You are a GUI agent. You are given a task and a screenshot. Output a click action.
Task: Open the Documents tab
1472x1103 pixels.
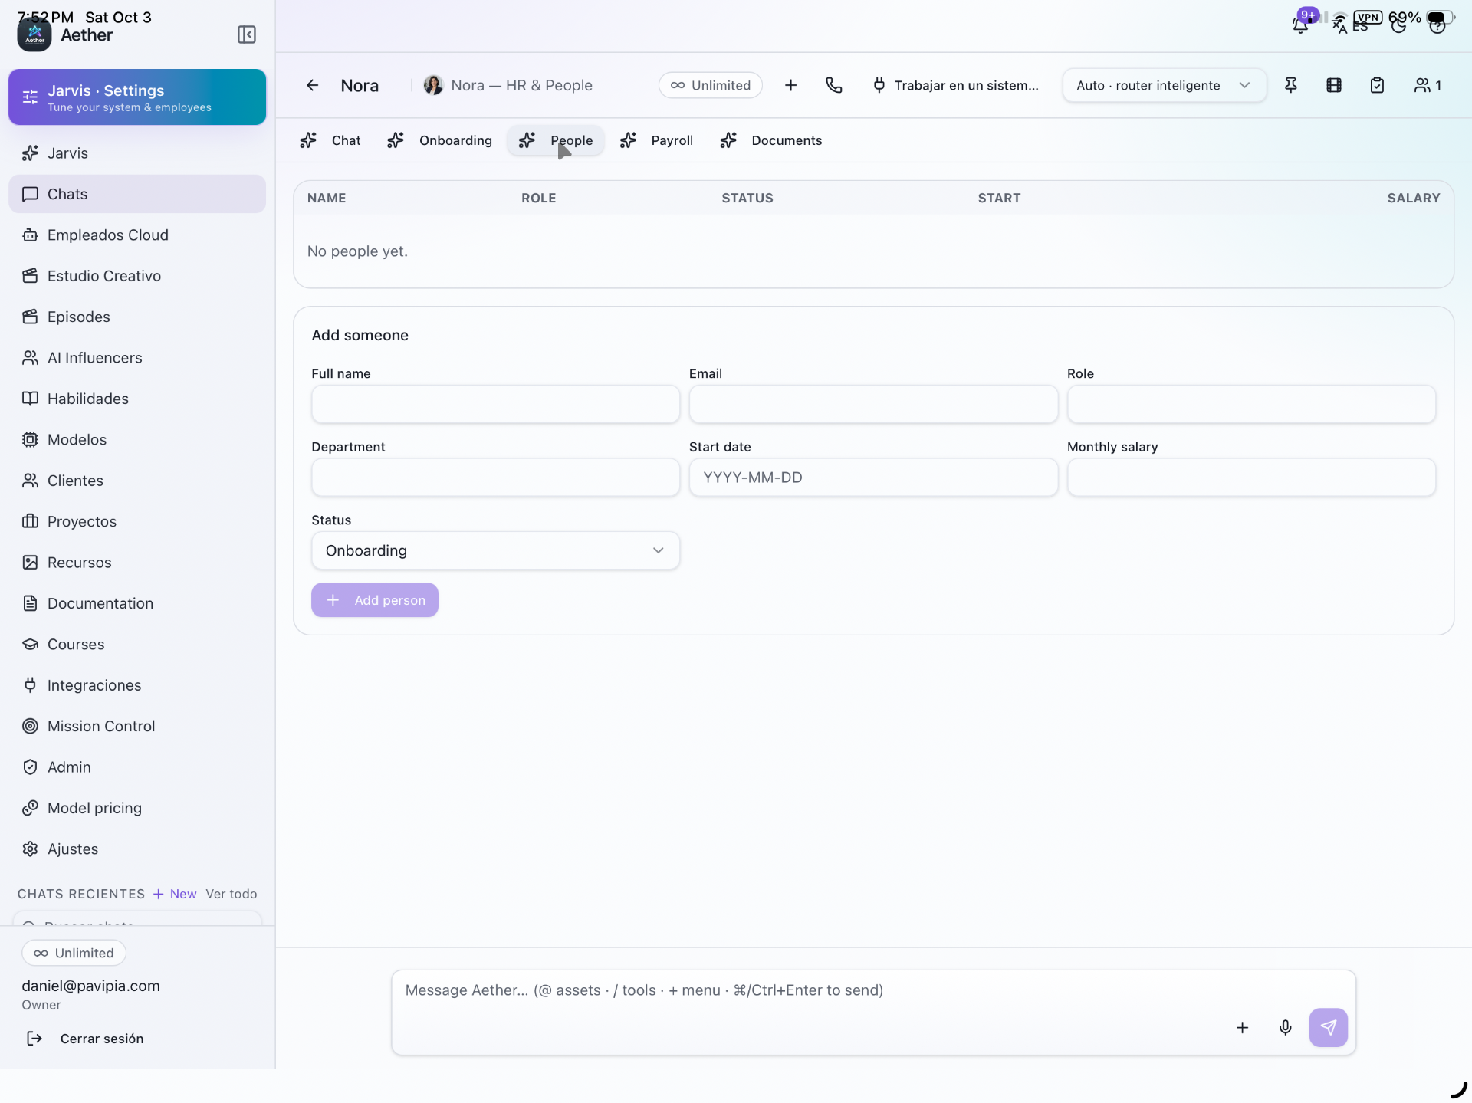click(x=771, y=140)
